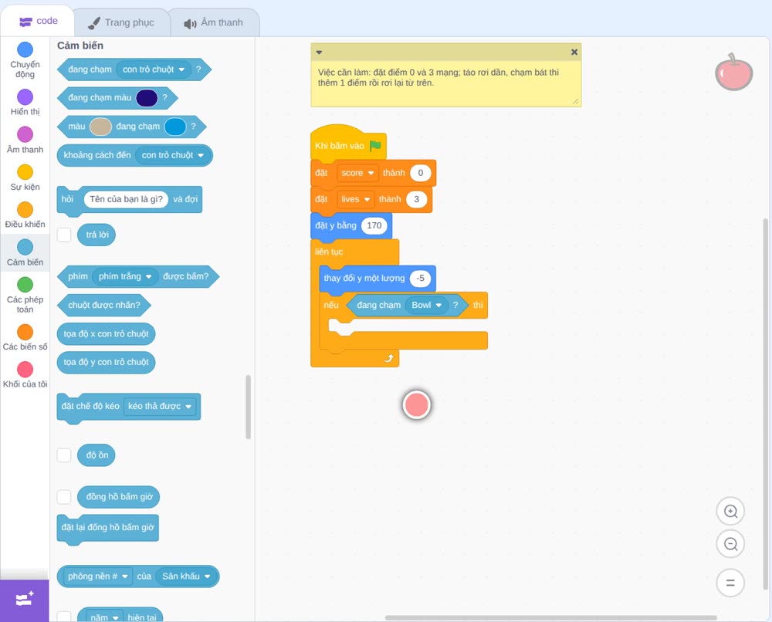772x622 pixels.
Task: Close the yellow comment note
Action: pos(574,52)
